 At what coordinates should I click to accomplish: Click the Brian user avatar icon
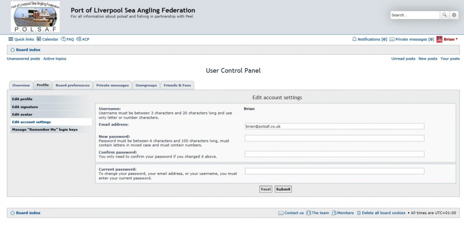(x=439, y=39)
